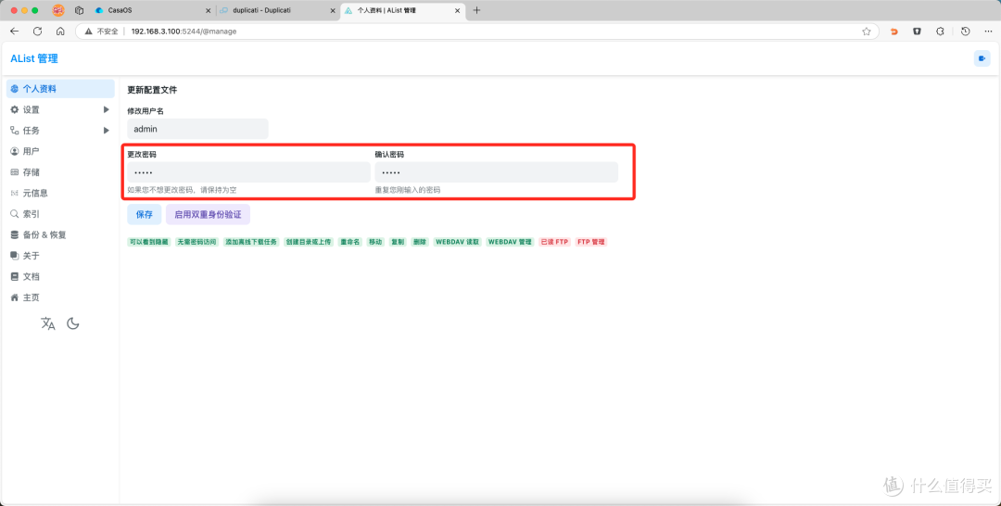Open the browser three-dot menu
The image size is (1001, 506).
tap(988, 32)
